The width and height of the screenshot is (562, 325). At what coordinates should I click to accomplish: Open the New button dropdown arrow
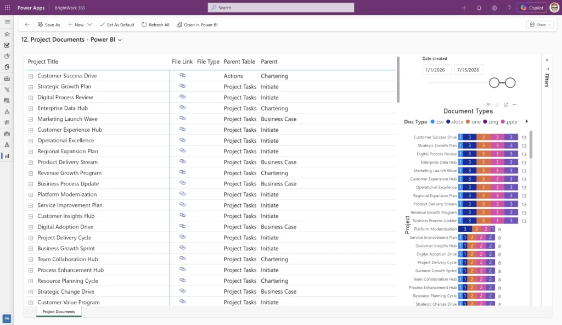tap(90, 25)
